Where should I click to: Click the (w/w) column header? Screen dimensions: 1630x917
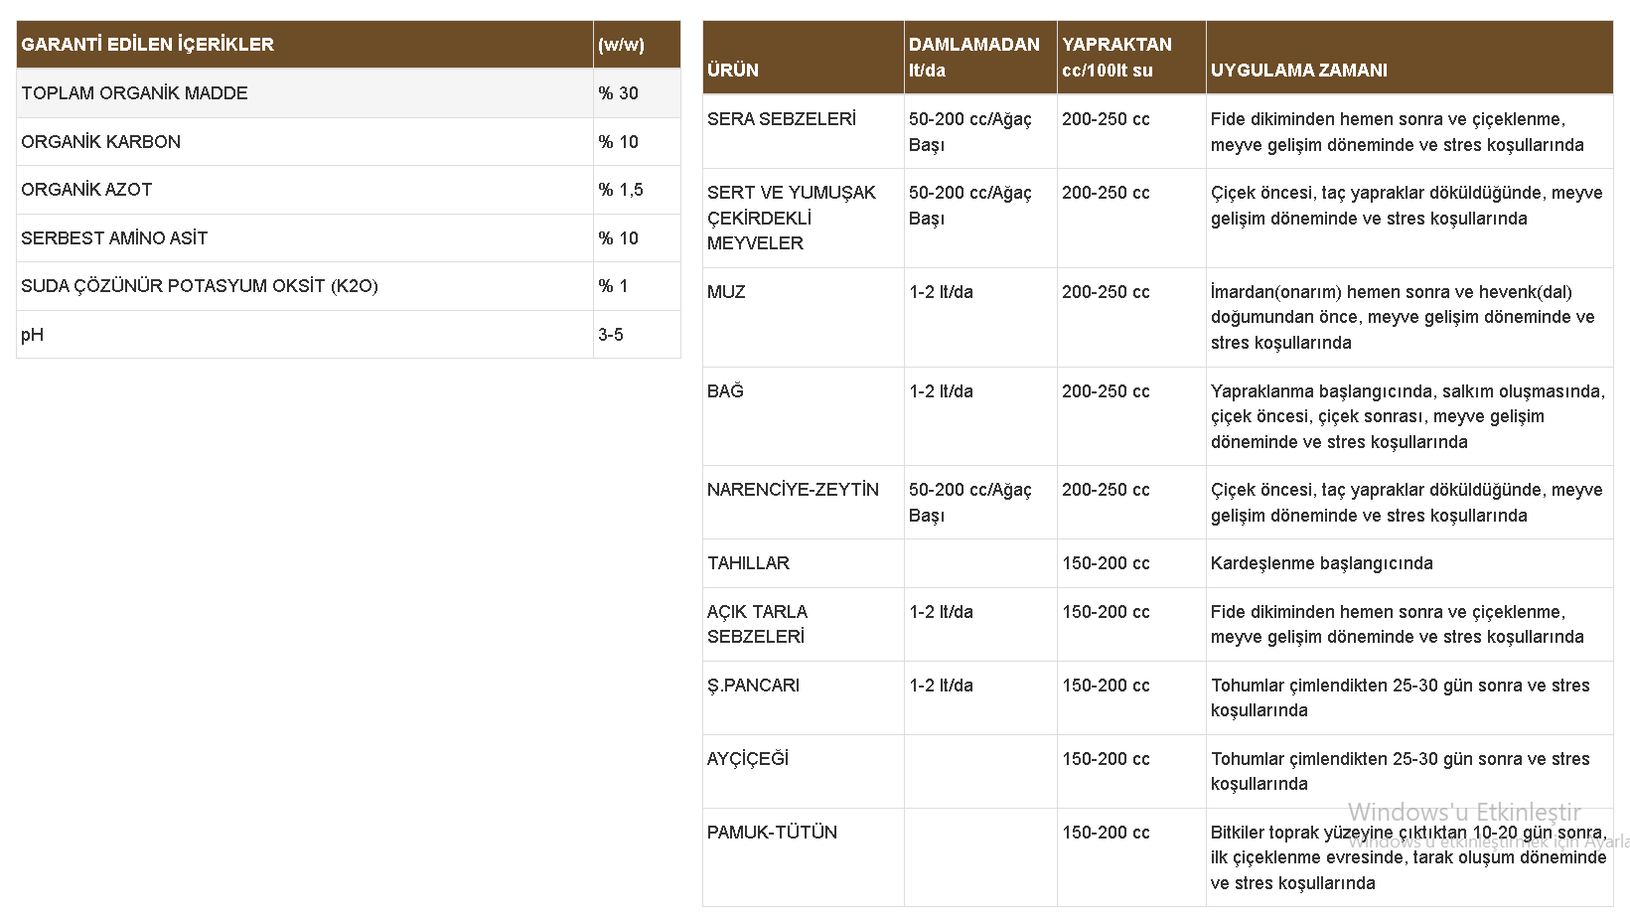pos(621,45)
